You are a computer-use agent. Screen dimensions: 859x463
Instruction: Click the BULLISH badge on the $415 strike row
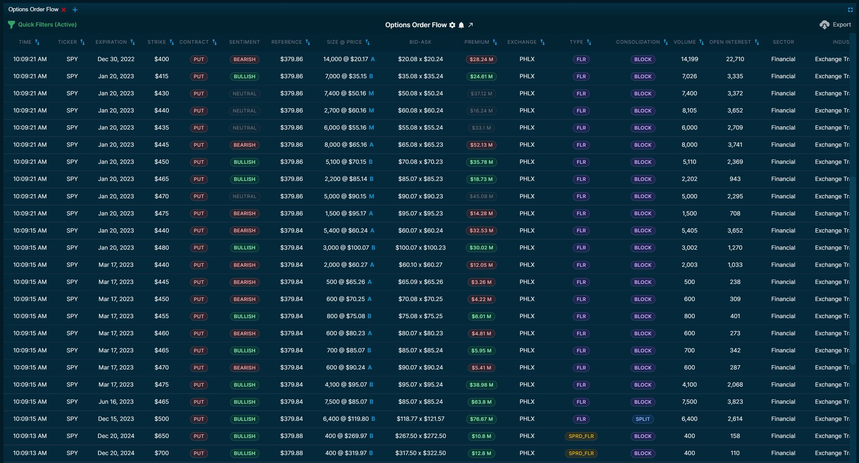[245, 76]
